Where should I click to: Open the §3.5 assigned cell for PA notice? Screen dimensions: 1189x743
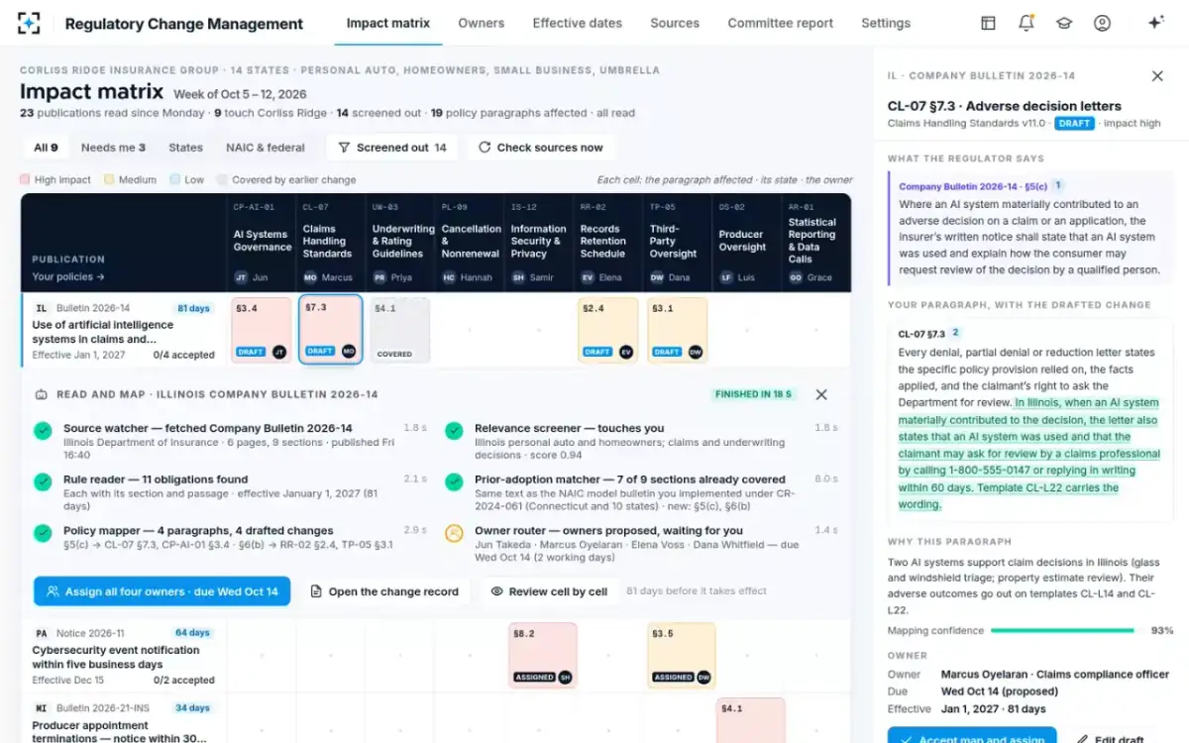(x=681, y=656)
